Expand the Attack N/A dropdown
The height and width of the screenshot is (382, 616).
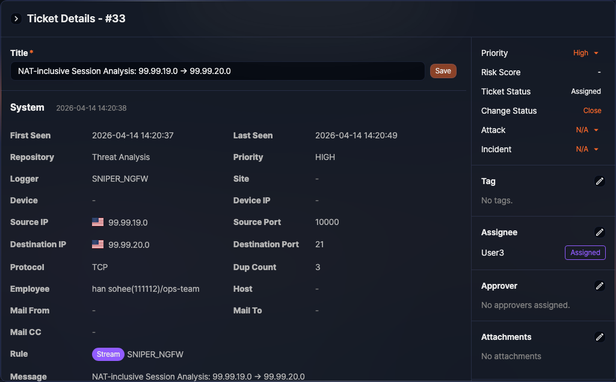pyautogui.click(x=587, y=130)
